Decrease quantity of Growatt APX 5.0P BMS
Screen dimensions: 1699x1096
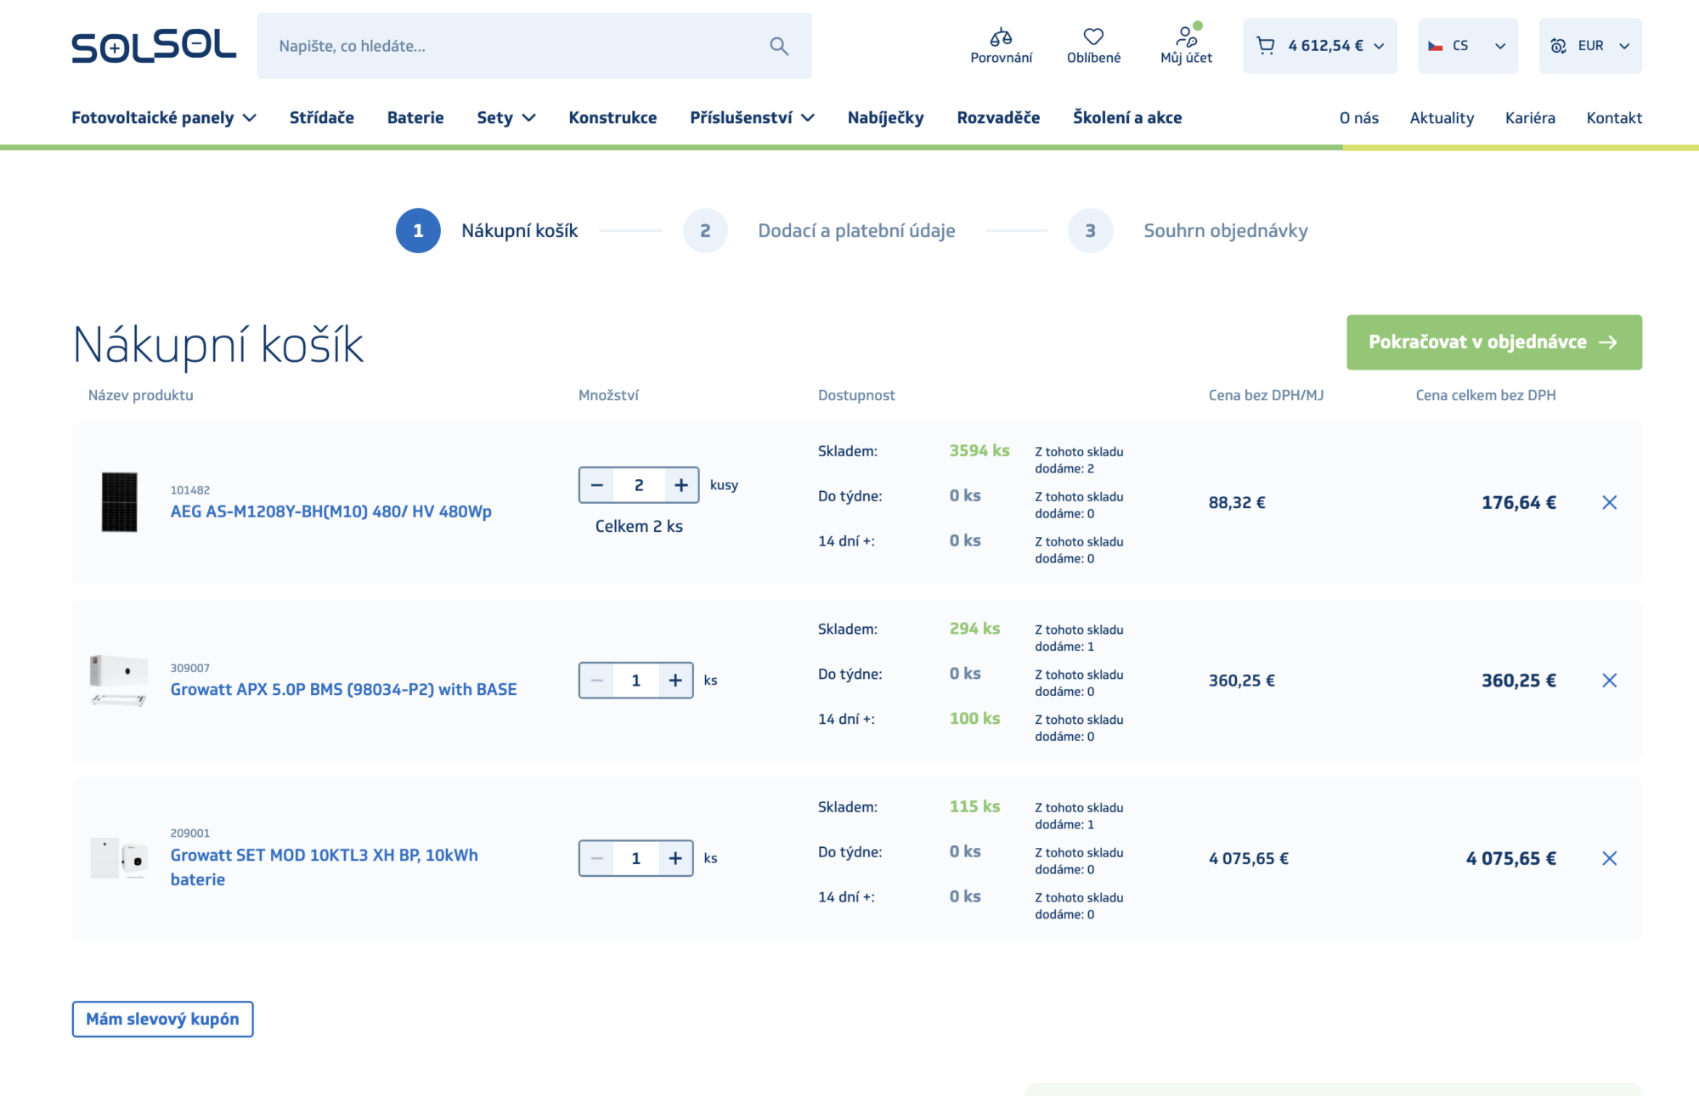(597, 681)
